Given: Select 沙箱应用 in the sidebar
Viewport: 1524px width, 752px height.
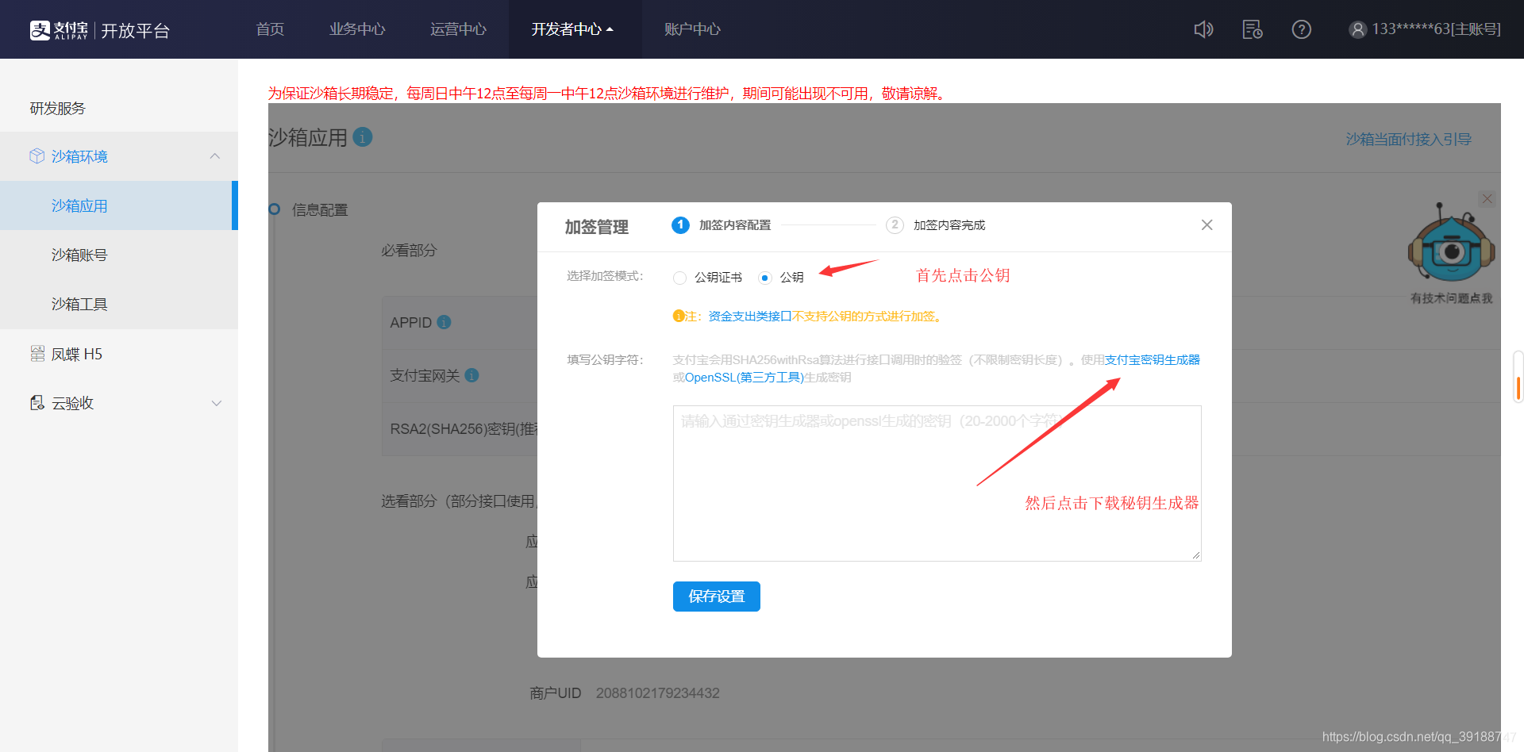Looking at the screenshot, I should [x=119, y=205].
